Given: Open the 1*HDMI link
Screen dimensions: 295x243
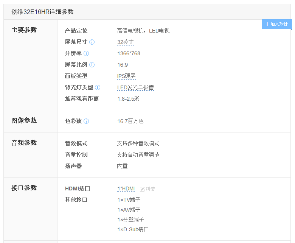Looking at the screenshot, I should pyautogui.click(x=126, y=188).
